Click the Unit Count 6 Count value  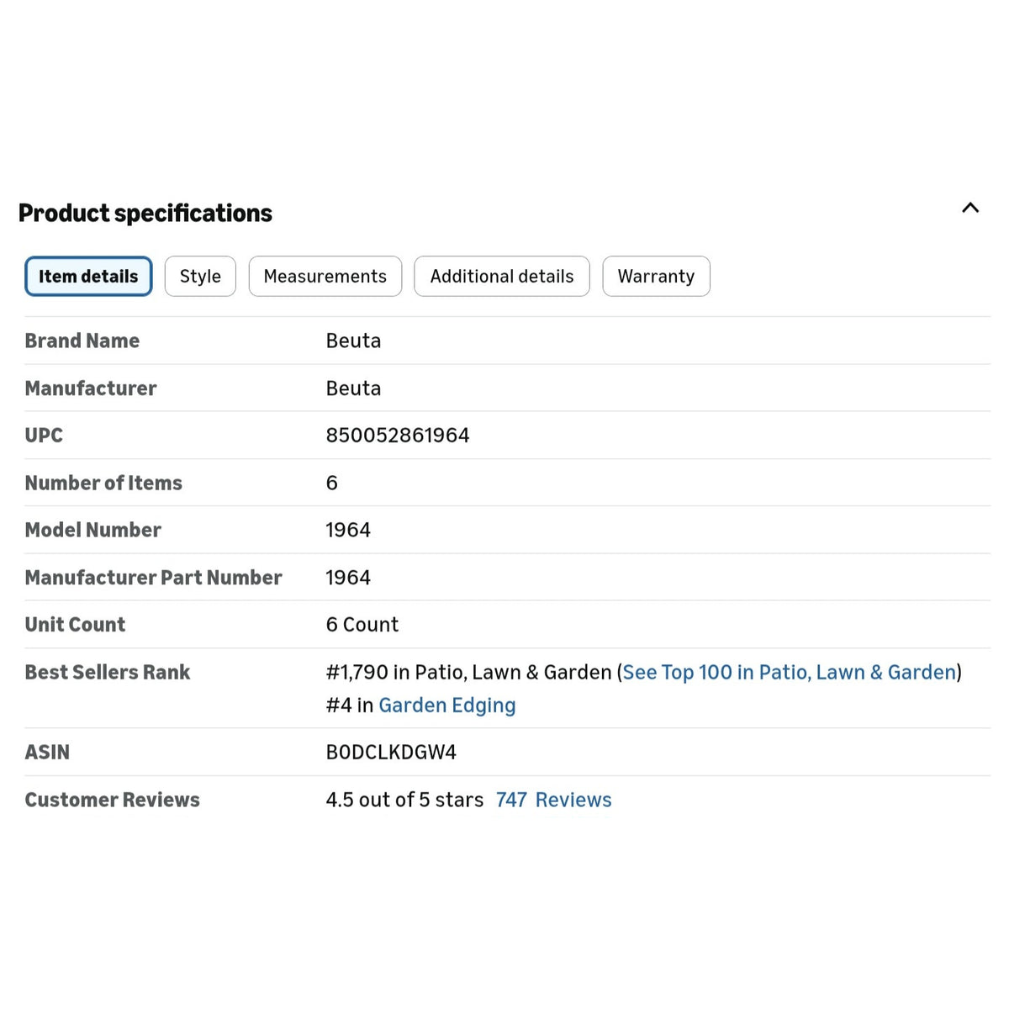tap(362, 625)
